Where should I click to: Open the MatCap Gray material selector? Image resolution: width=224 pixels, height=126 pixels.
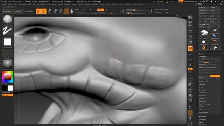pyautogui.click(x=8, y=65)
